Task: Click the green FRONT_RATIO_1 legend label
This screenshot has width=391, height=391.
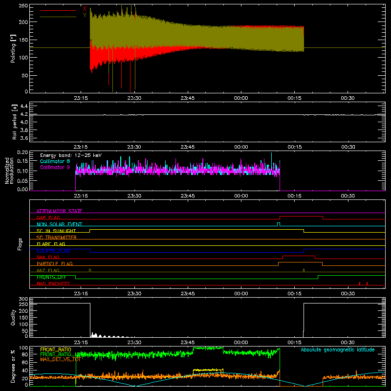Action: pos(60,354)
